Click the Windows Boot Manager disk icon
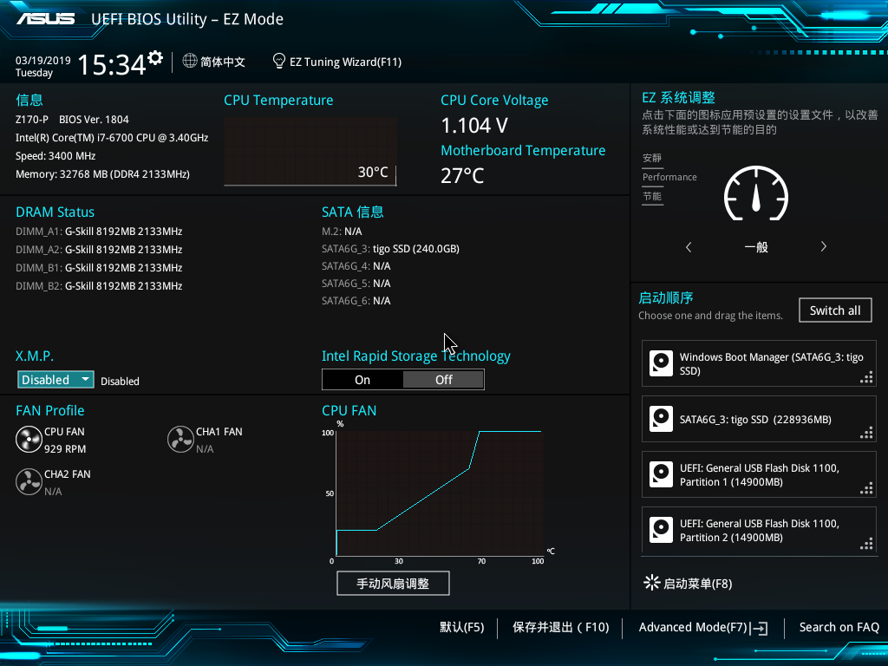The width and height of the screenshot is (888, 666). (x=661, y=363)
